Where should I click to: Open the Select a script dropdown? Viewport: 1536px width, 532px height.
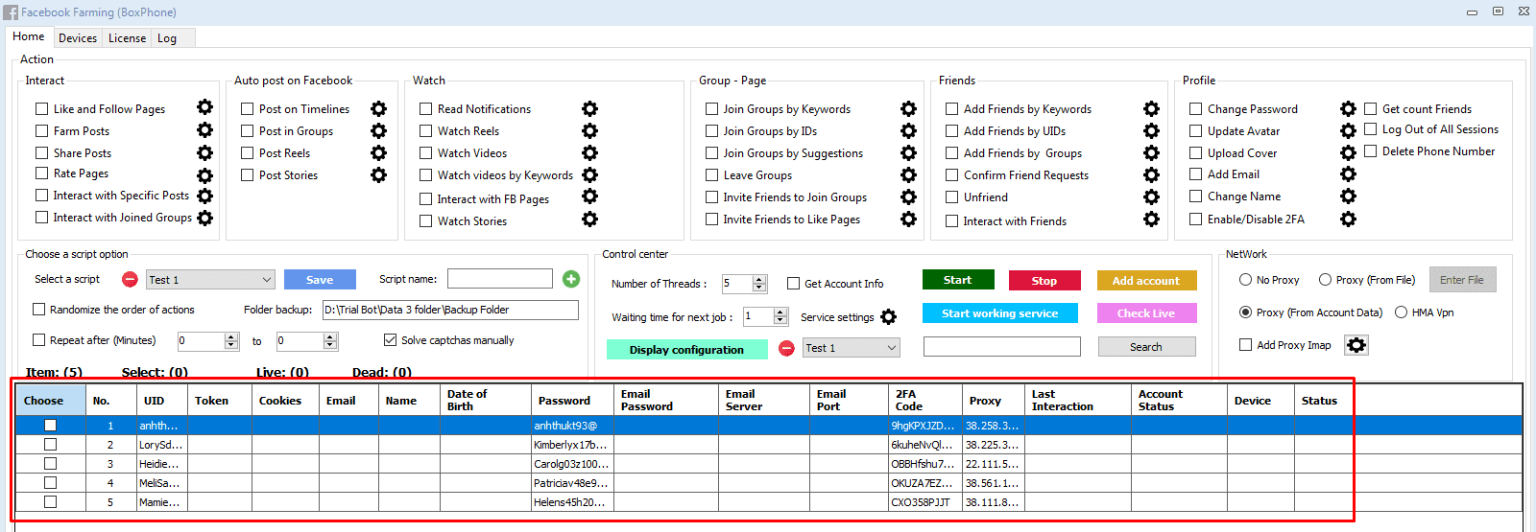point(210,279)
